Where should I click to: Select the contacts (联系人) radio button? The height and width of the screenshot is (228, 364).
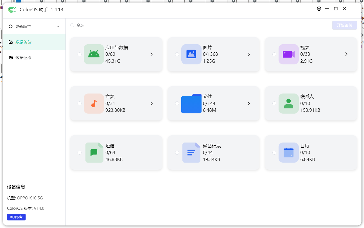coord(274,103)
